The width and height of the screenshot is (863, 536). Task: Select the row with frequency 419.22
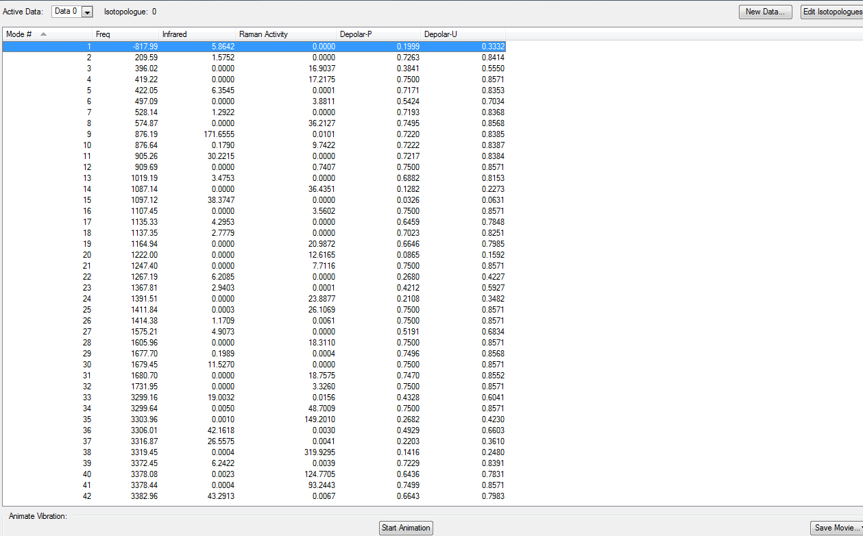[254, 80]
